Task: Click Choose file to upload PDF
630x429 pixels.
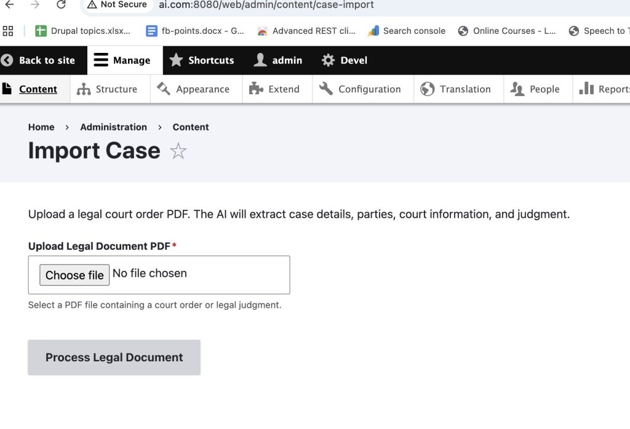Action: click(74, 275)
